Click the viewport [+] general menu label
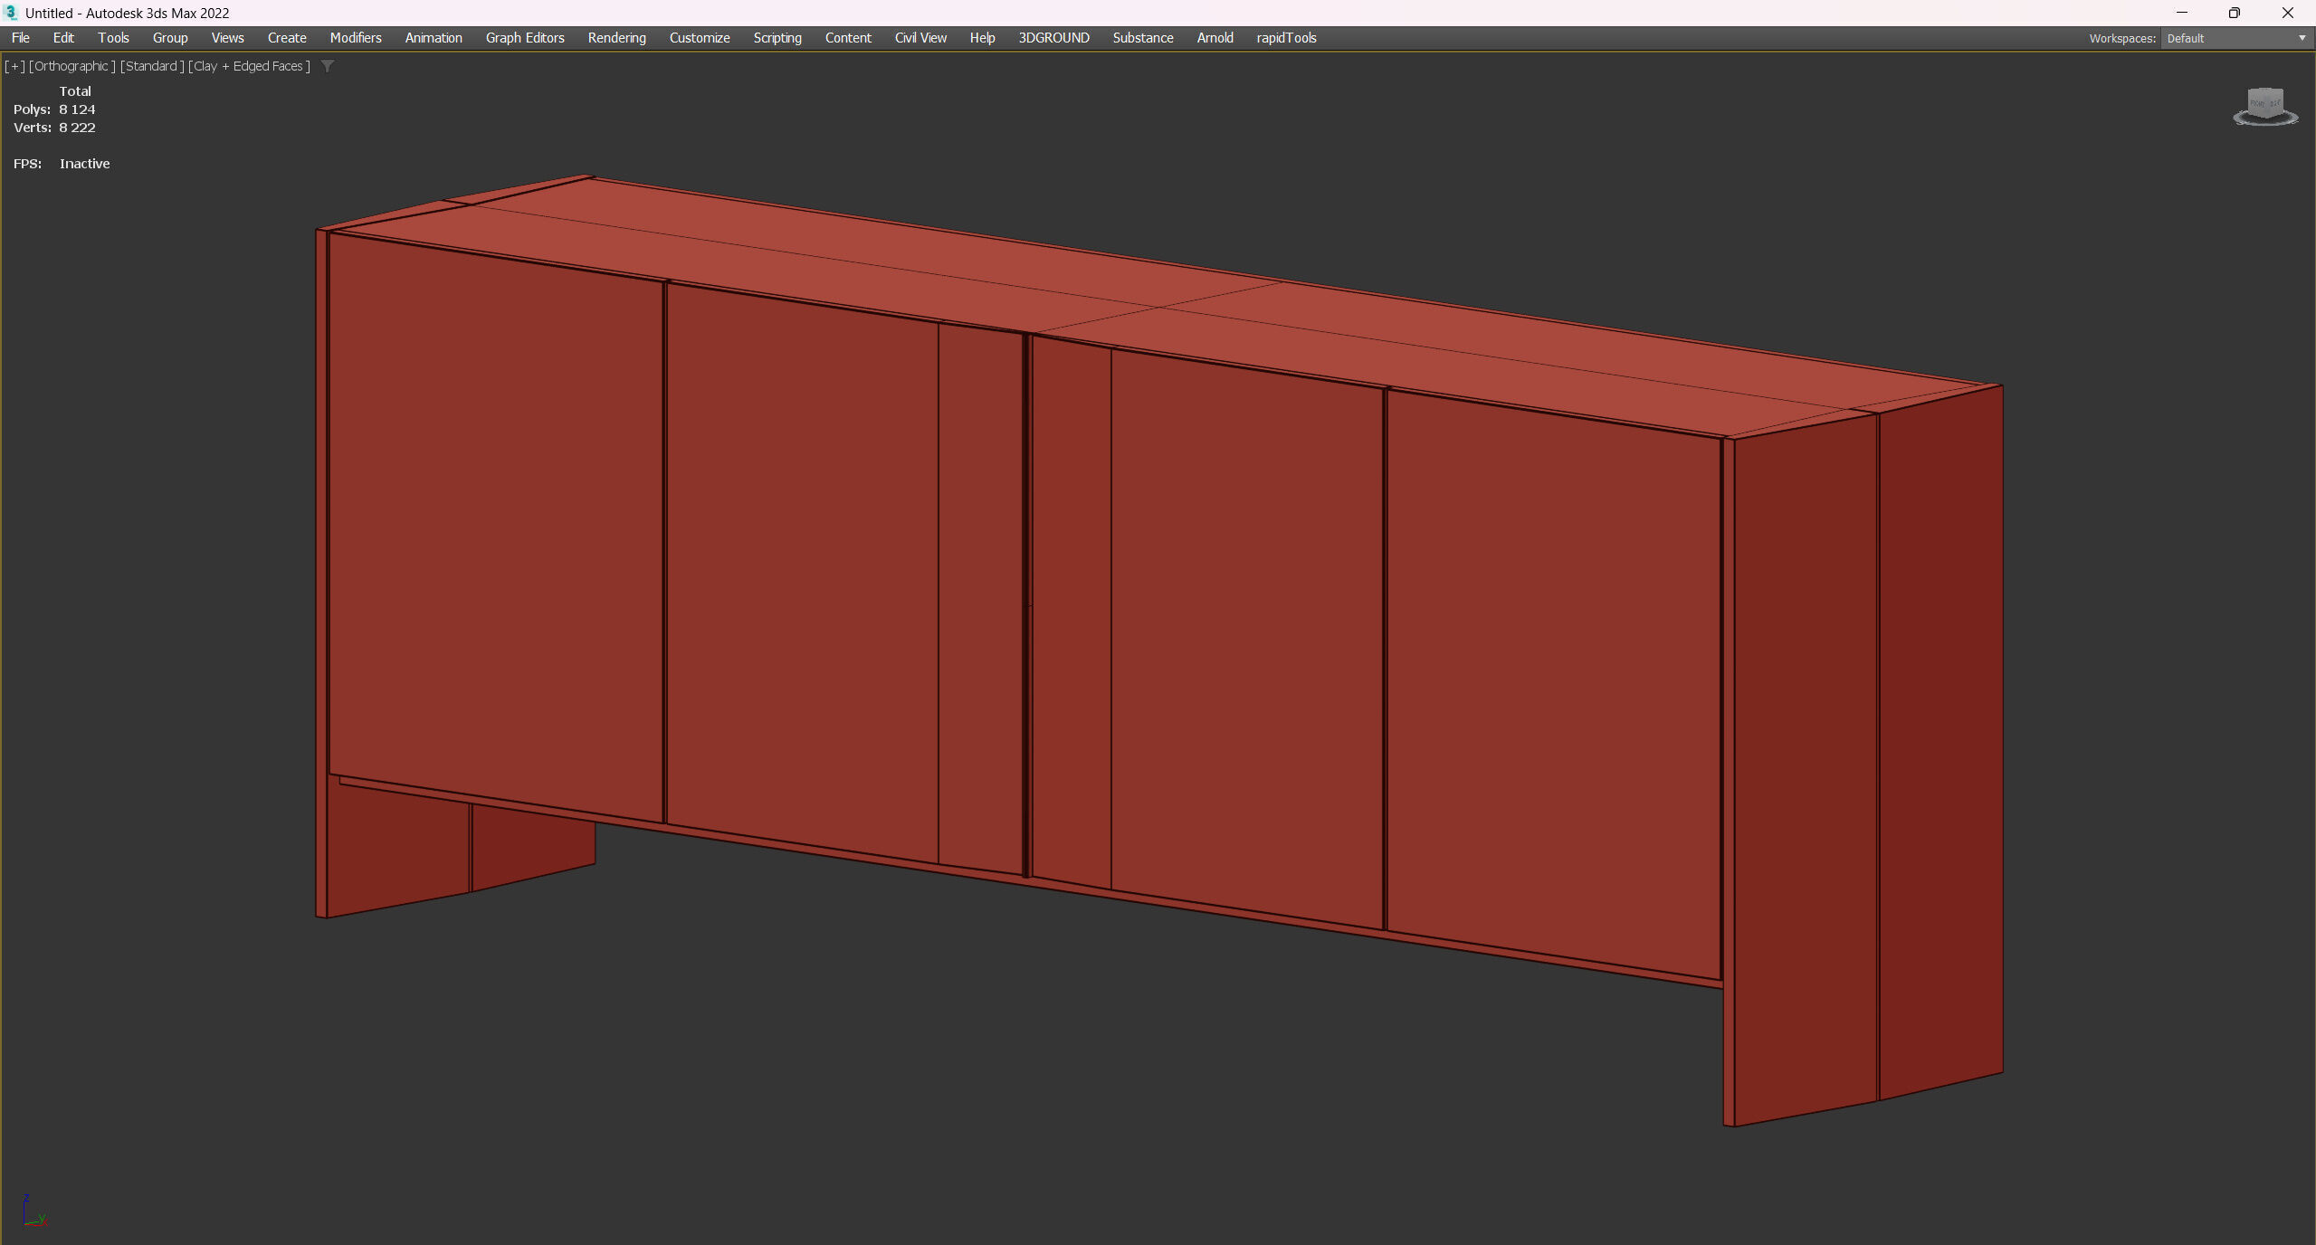2316x1245 pixels. [x=14, y=66]
